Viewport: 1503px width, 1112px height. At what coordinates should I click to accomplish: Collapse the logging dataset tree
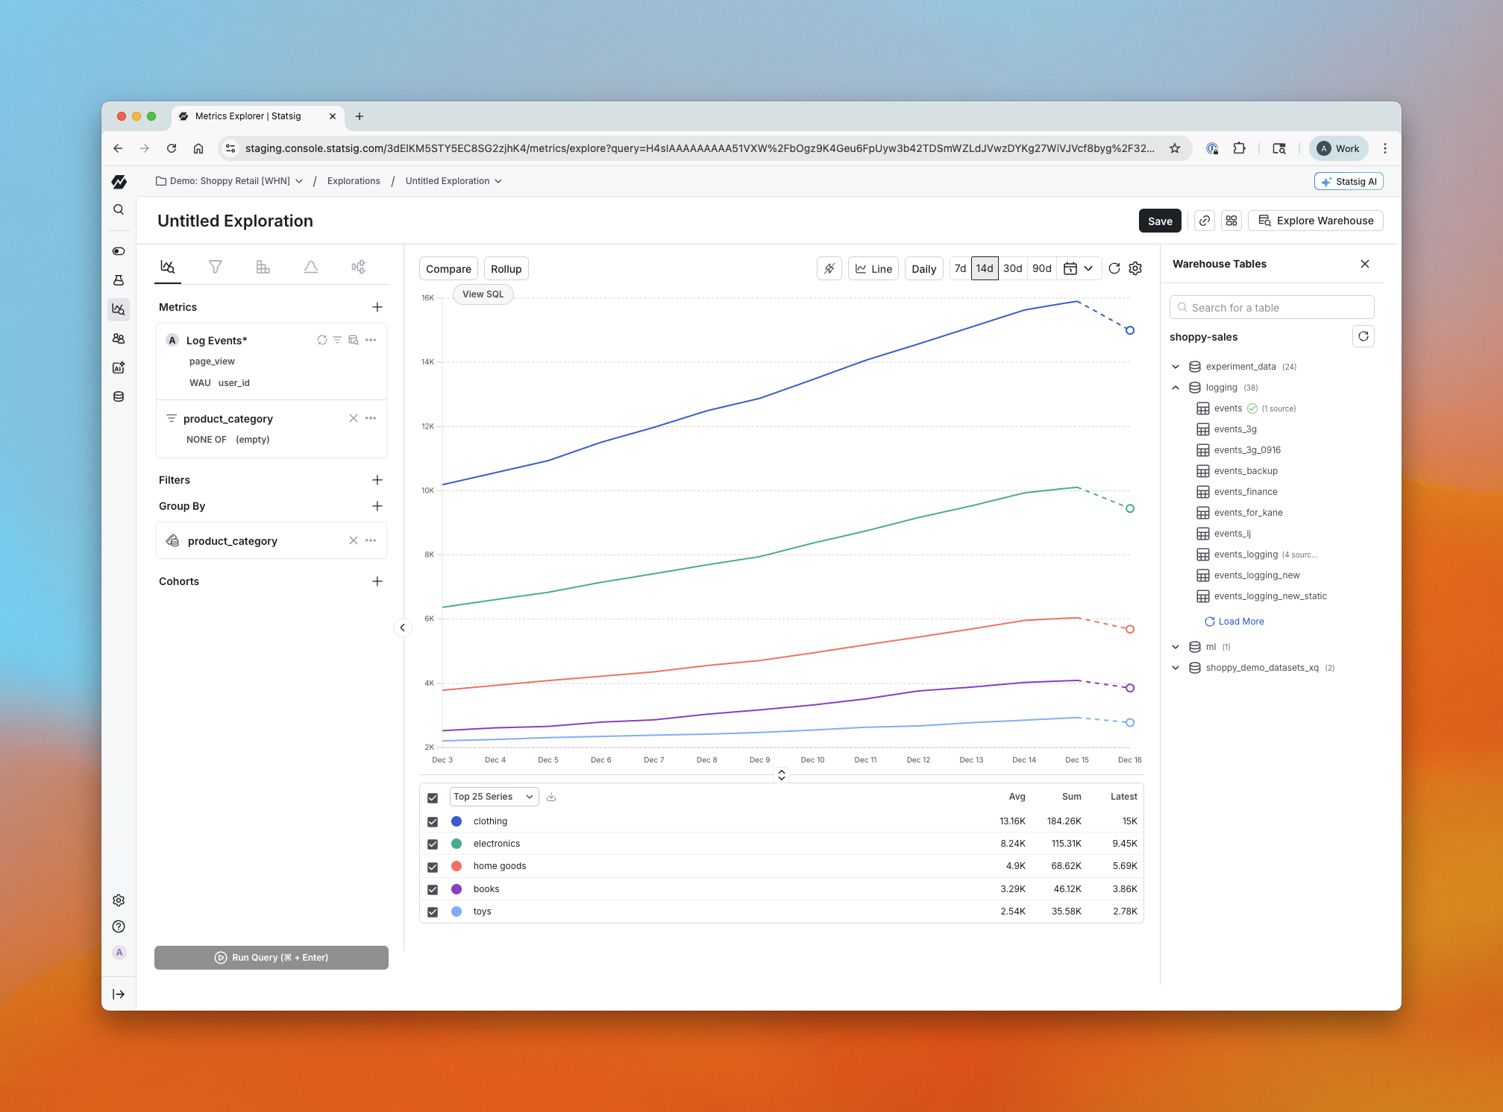tap(1176, 388)
